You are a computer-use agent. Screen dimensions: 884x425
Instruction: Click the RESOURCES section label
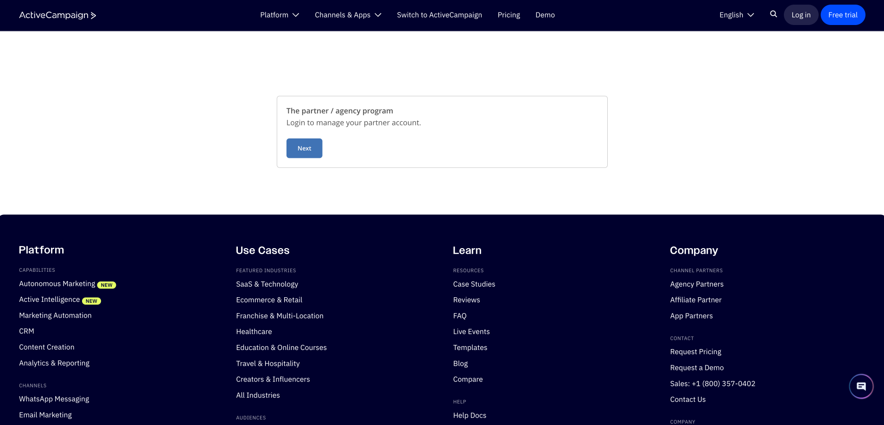click(469, 270)
